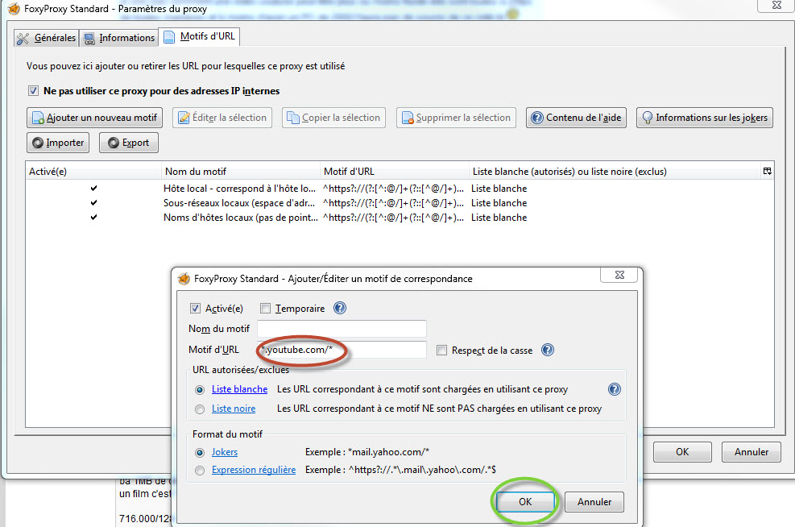Image resolution: width=795 pixels, height=527 pixels.
Task: Select the Jokers radio button
Action: 200,453
